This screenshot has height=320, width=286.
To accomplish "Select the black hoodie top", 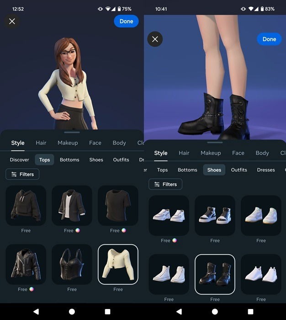I will tap(26, 205).
